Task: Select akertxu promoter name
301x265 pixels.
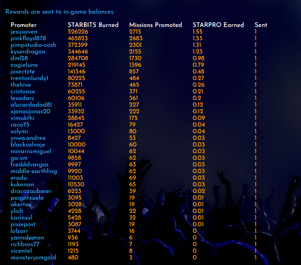Action: point(21,204)
